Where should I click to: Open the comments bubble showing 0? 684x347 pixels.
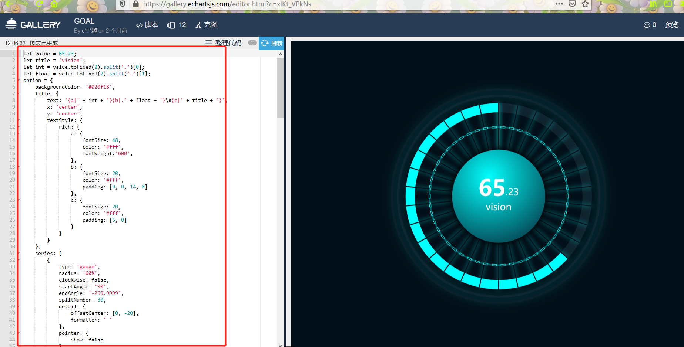click(x=650, y=25)
